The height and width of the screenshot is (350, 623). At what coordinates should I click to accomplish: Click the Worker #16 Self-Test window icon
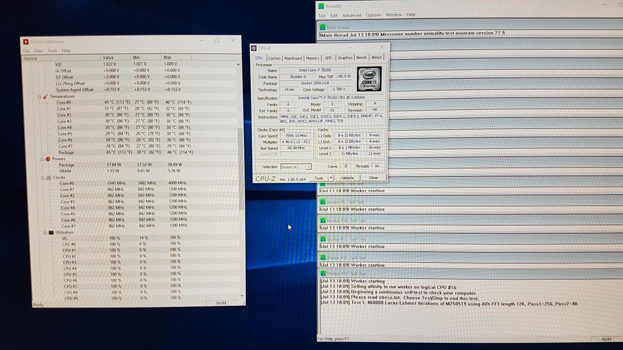323,274
